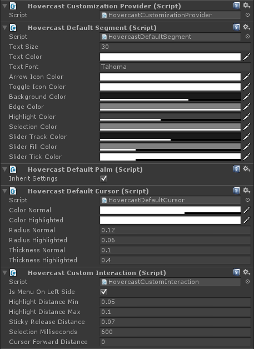Screen dimensions: 254x349
Task: Uncheck Is Menu On Left Side
Action: pyautogui.click(x=103, y=292)
